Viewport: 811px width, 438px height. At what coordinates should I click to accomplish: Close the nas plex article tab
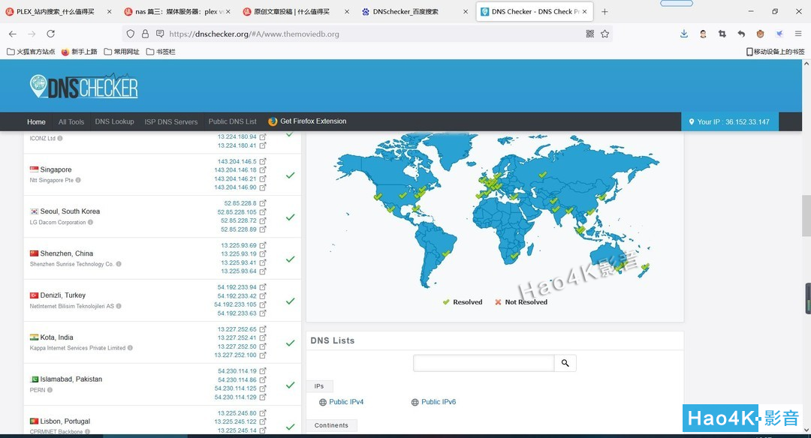tap(228, 11)
